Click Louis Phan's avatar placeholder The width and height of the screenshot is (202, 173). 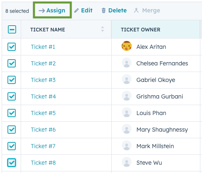(x=127, y=112)
